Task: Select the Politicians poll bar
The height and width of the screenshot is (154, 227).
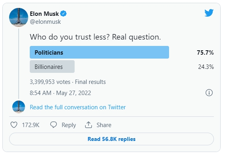Action: click(x=99, y=52)
